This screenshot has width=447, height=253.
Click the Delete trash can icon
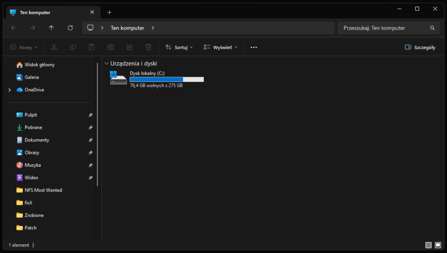coord(148,47)
